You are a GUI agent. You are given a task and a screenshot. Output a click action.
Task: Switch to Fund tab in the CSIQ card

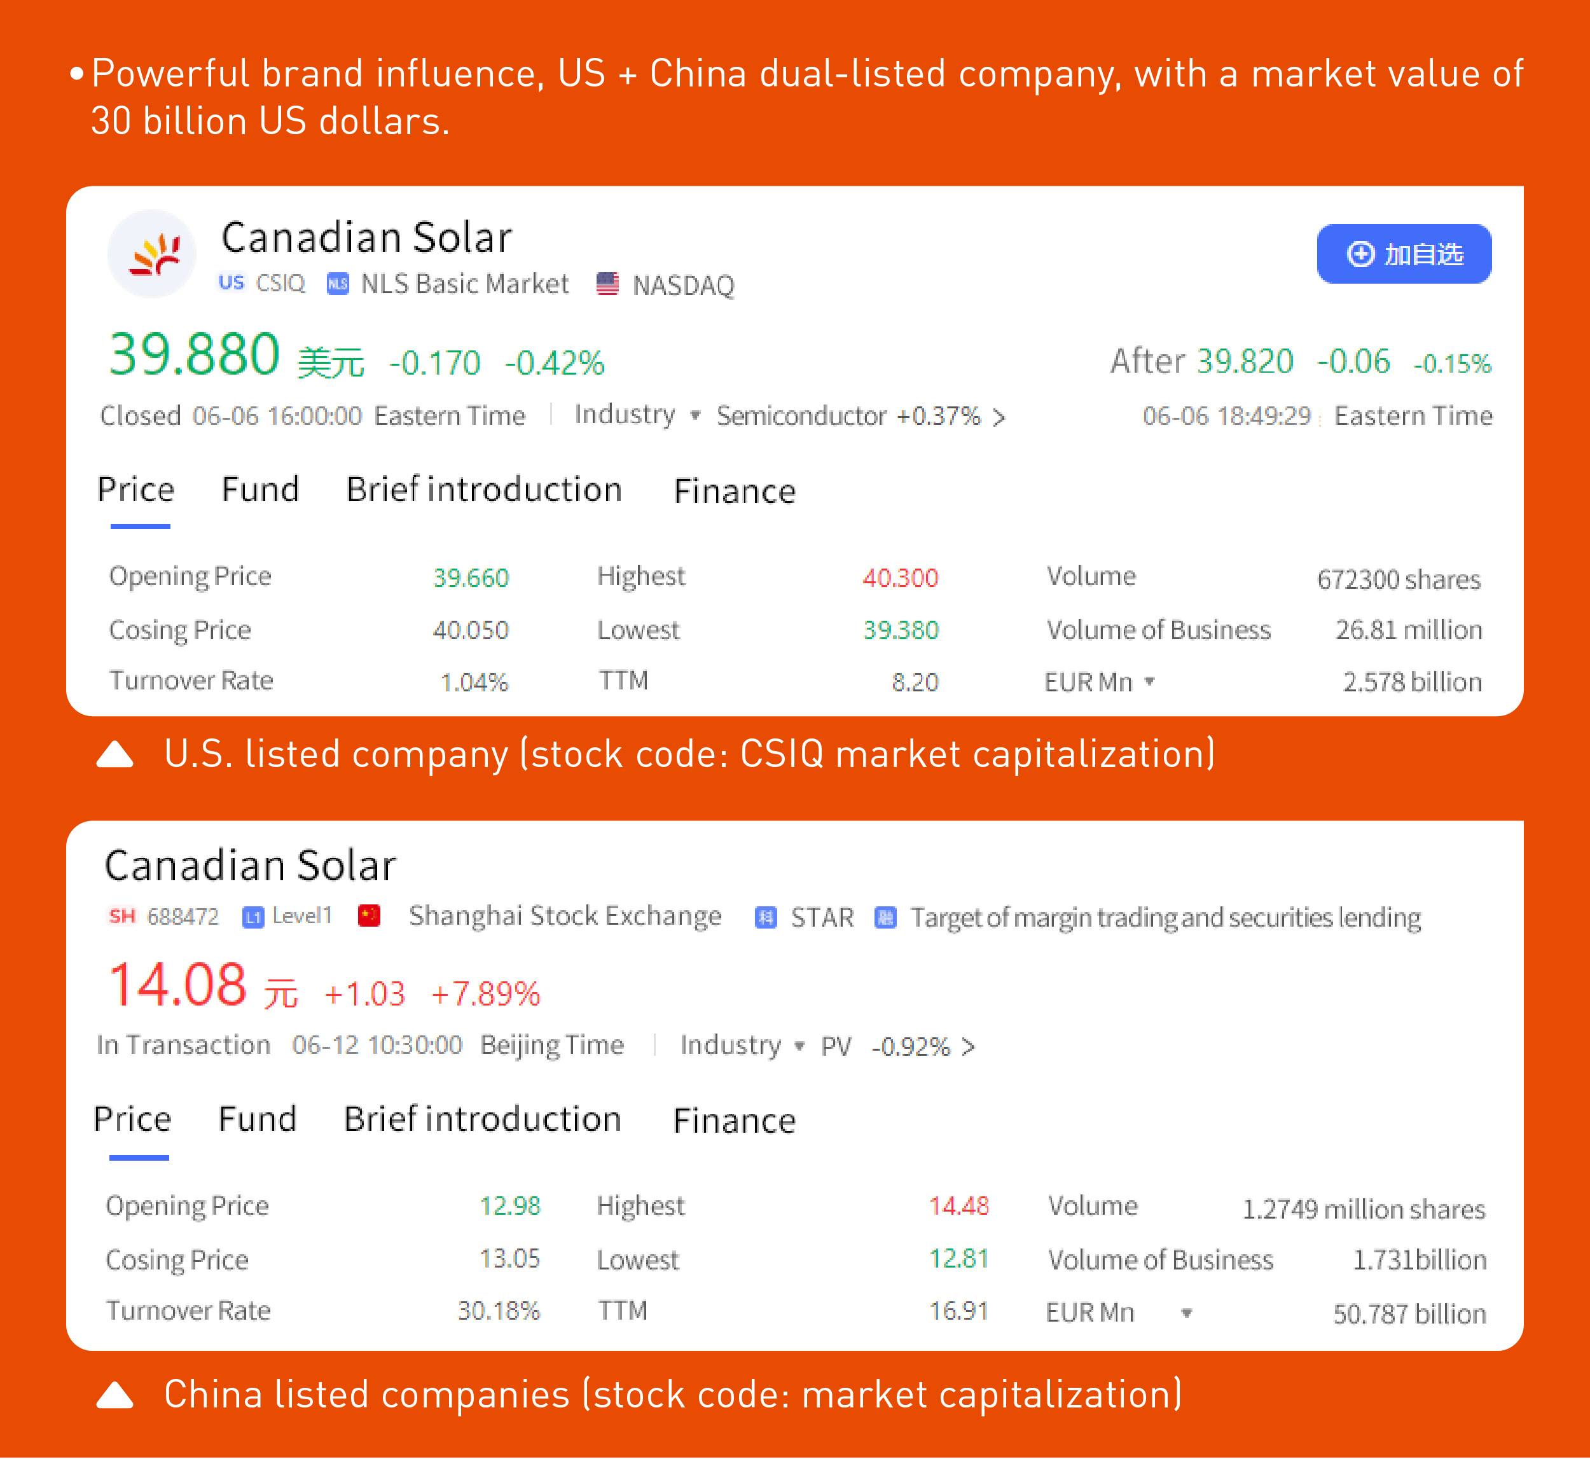[x=261, y=490]
